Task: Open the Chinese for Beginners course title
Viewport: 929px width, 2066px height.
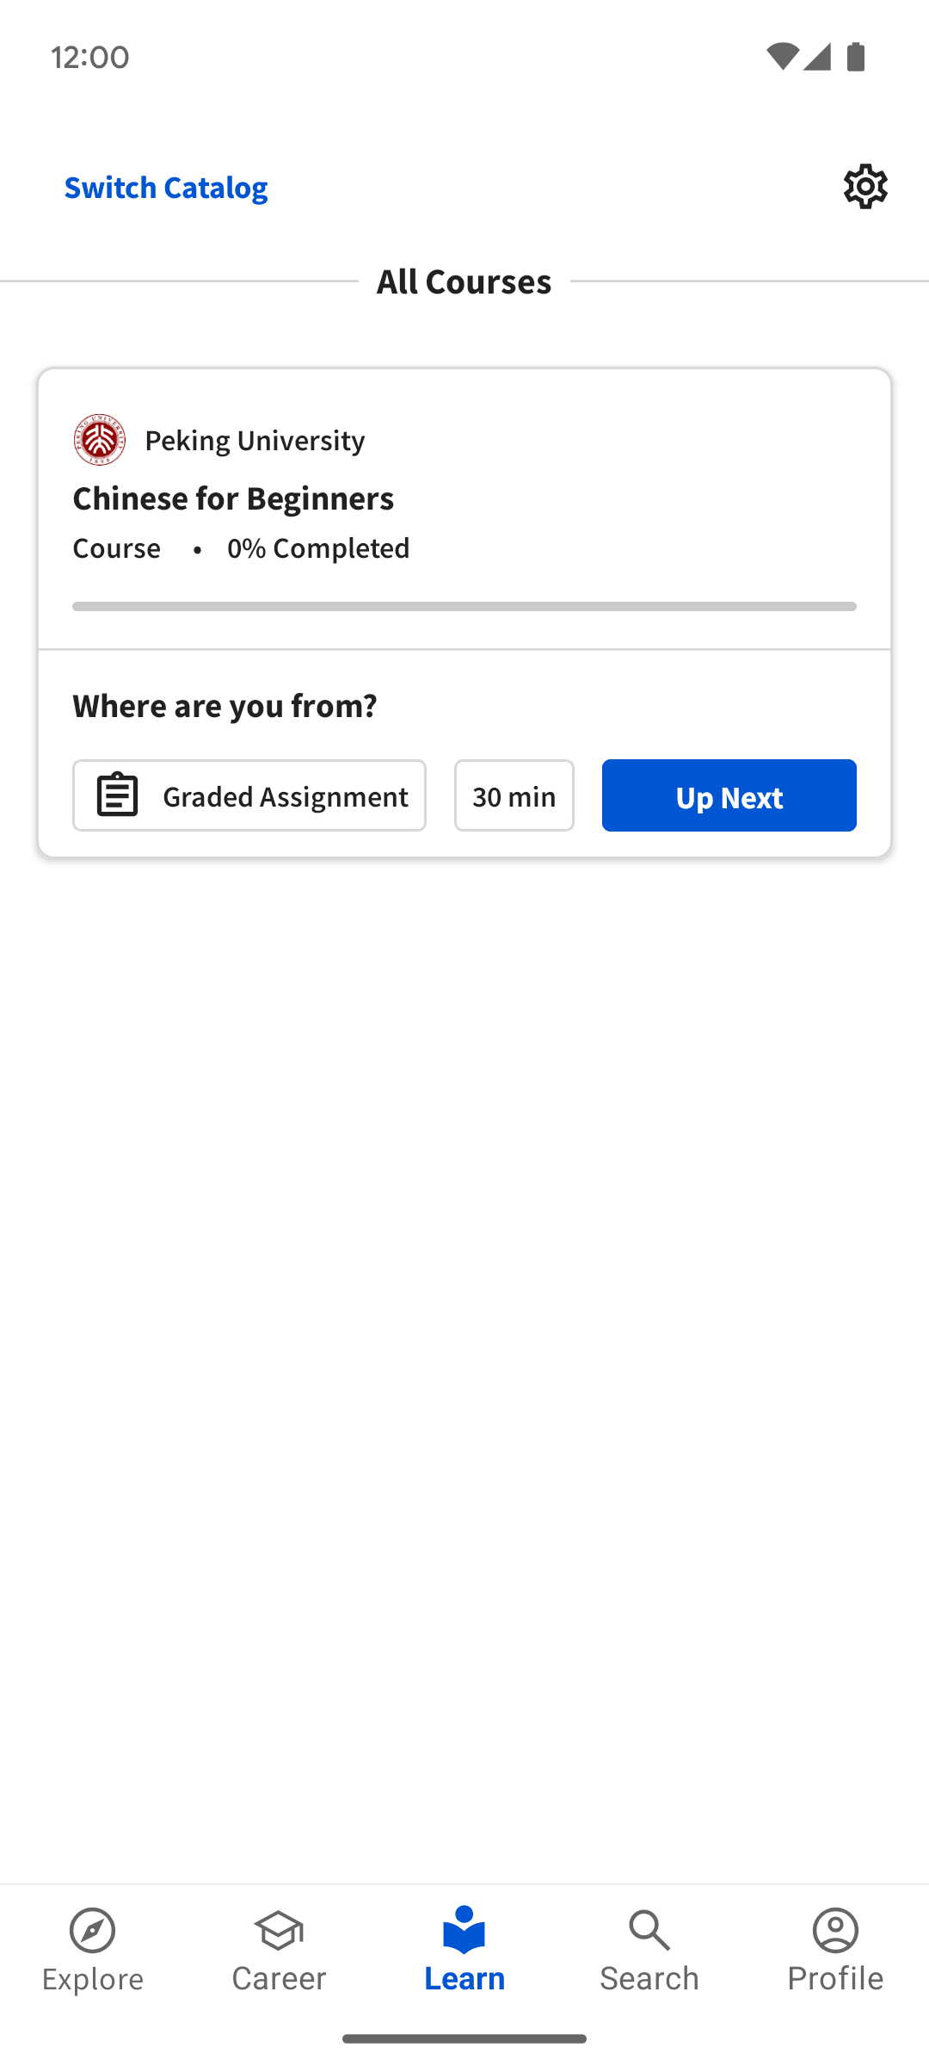Action: click(233, 498)
